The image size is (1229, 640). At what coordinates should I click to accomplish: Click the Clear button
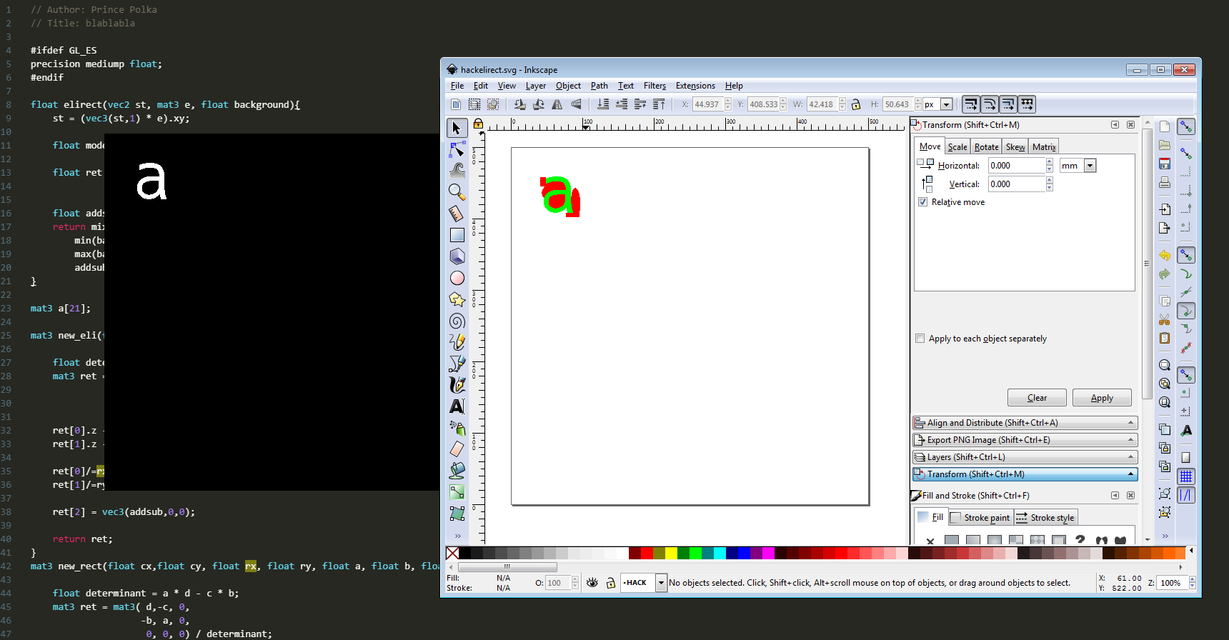(x=1037, y=398)
